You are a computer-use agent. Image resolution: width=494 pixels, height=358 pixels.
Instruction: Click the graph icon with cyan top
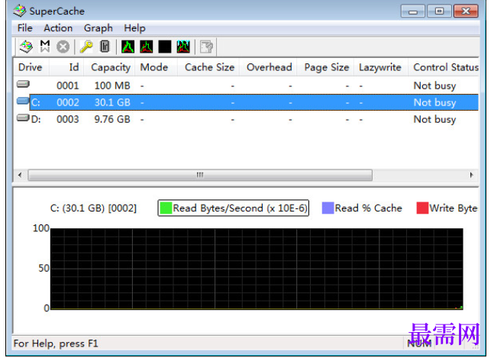point(183,47)
